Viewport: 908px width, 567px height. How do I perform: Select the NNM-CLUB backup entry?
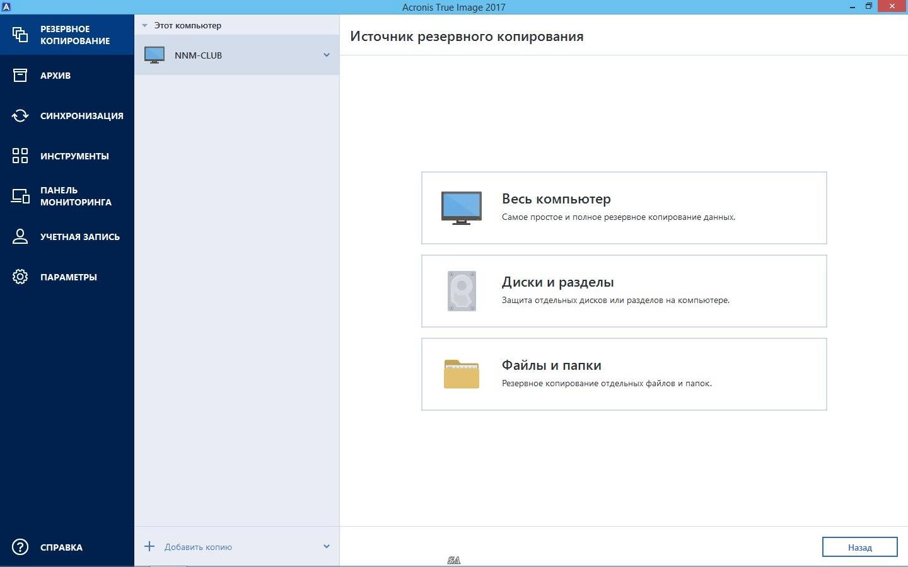tap(237, 55)
